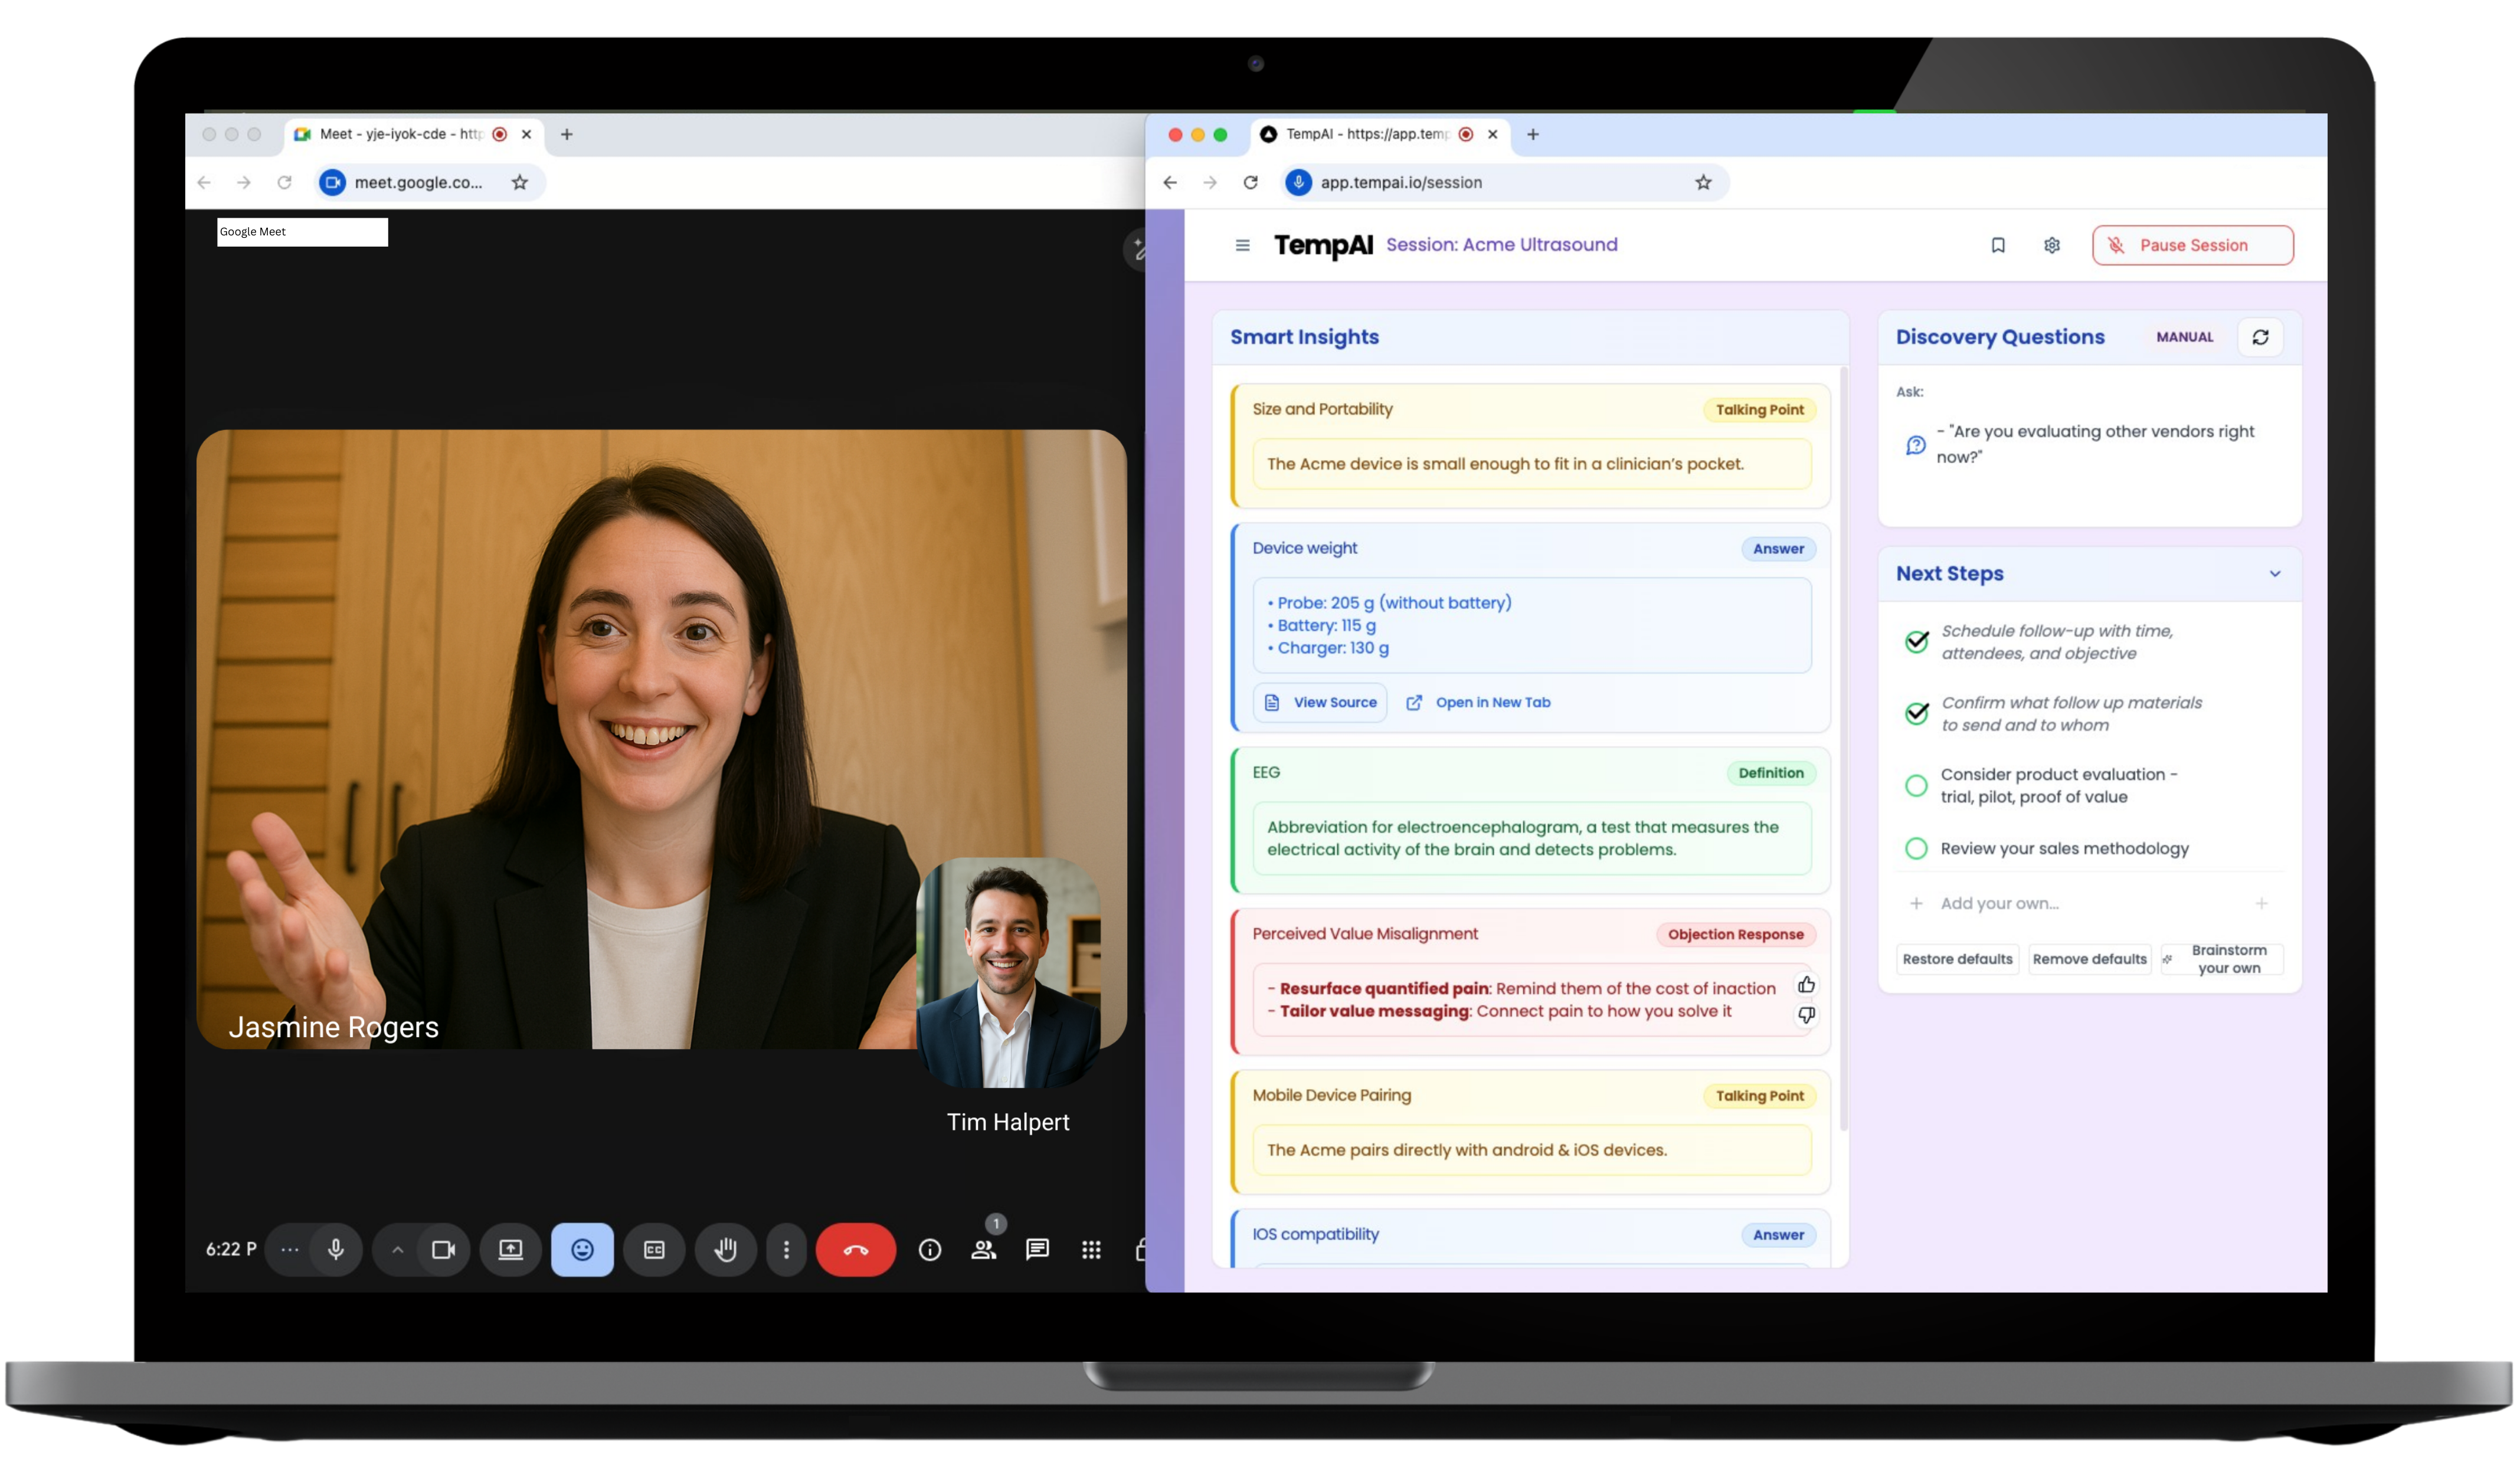Open the Meet chat panel icon
The height and width of the screenshot is (1475, 2520).
pyautogui.click(x=1037, y=1249)
